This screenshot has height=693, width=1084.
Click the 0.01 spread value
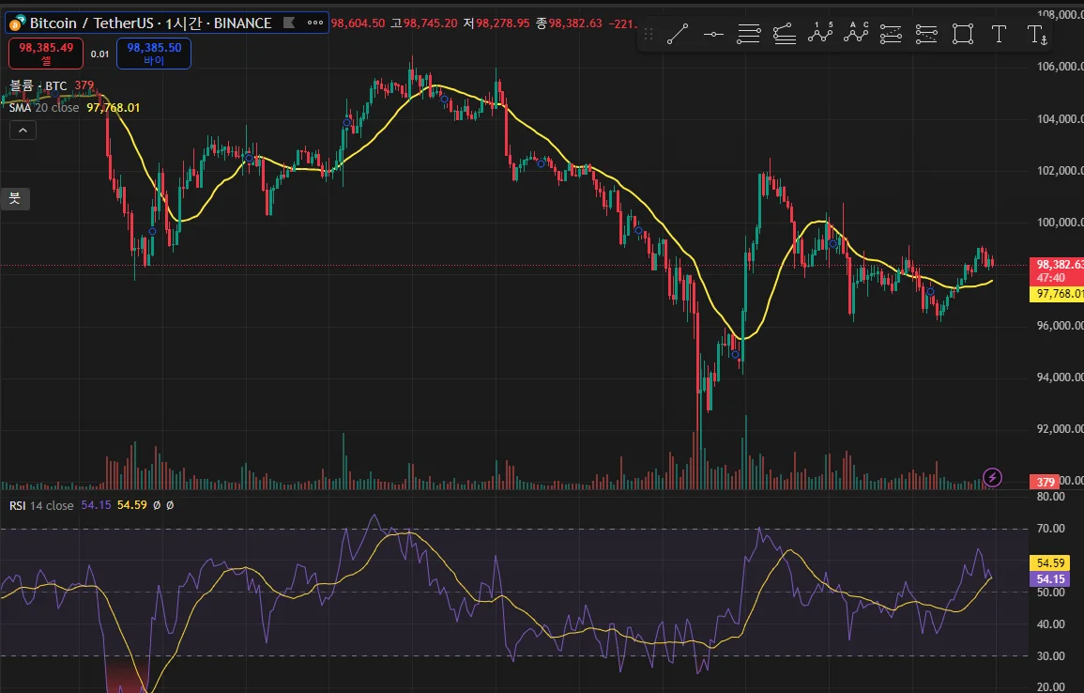pyautogui.click(x=99, y=54)
